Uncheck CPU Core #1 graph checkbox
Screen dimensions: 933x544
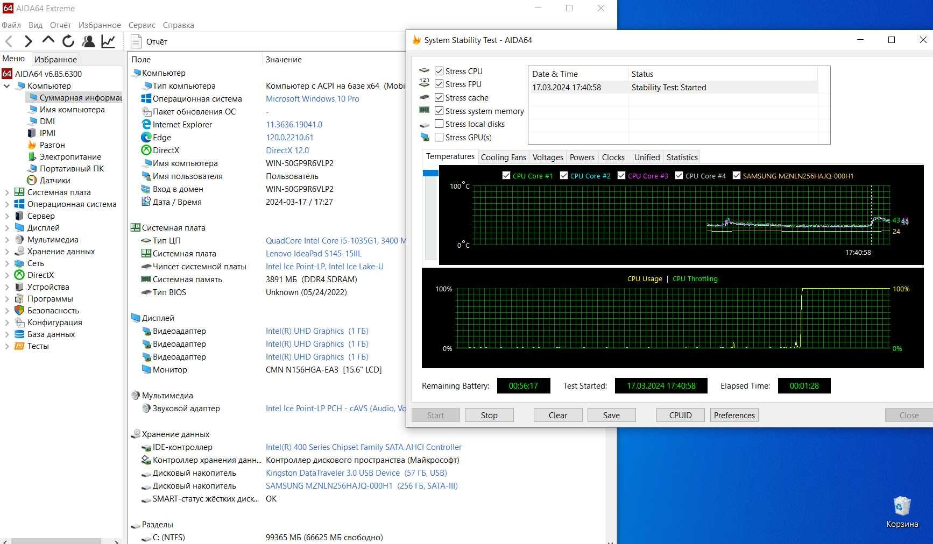click(x=506, y=175)
